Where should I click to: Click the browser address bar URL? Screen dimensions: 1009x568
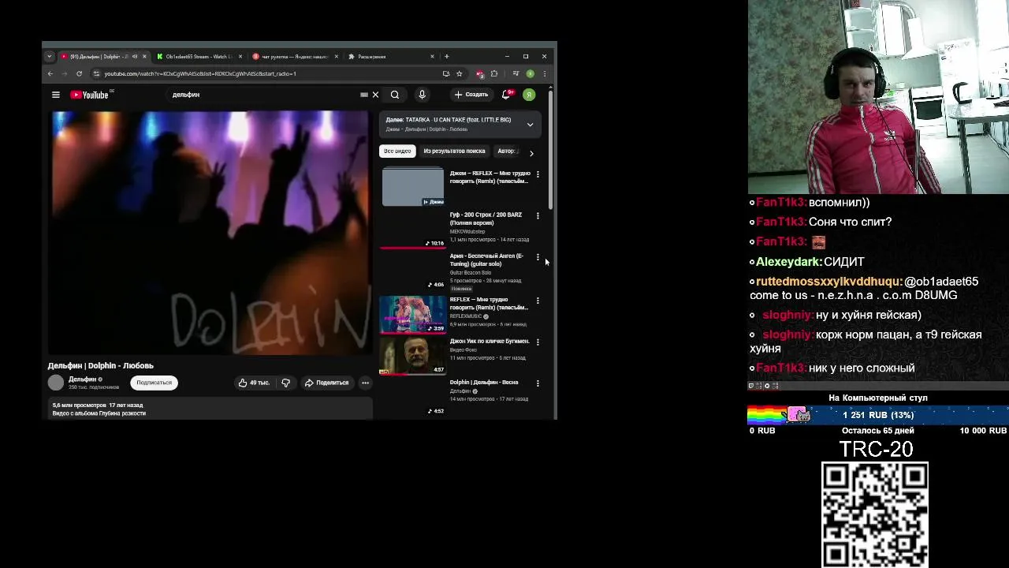[200, 73]
